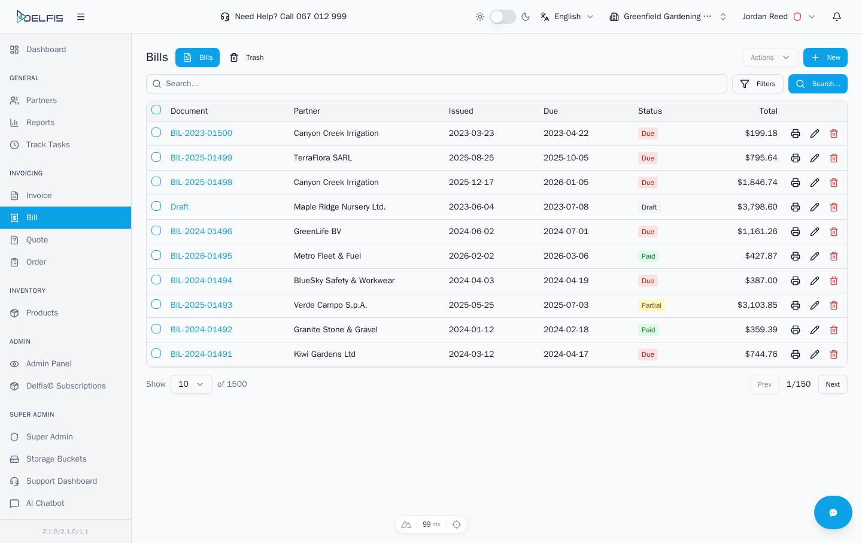
Task: Print the Kiwi Gardens Ltd bill
Action: click(x=796, y=354)
